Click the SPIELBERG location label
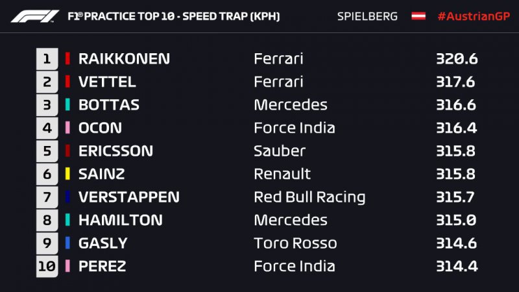Image resolution: width=519 pixels, height=292 pixels. (x=367, y=16)
